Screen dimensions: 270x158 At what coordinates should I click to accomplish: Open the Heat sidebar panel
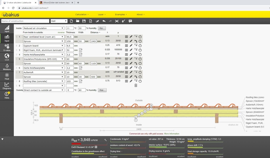7,76
